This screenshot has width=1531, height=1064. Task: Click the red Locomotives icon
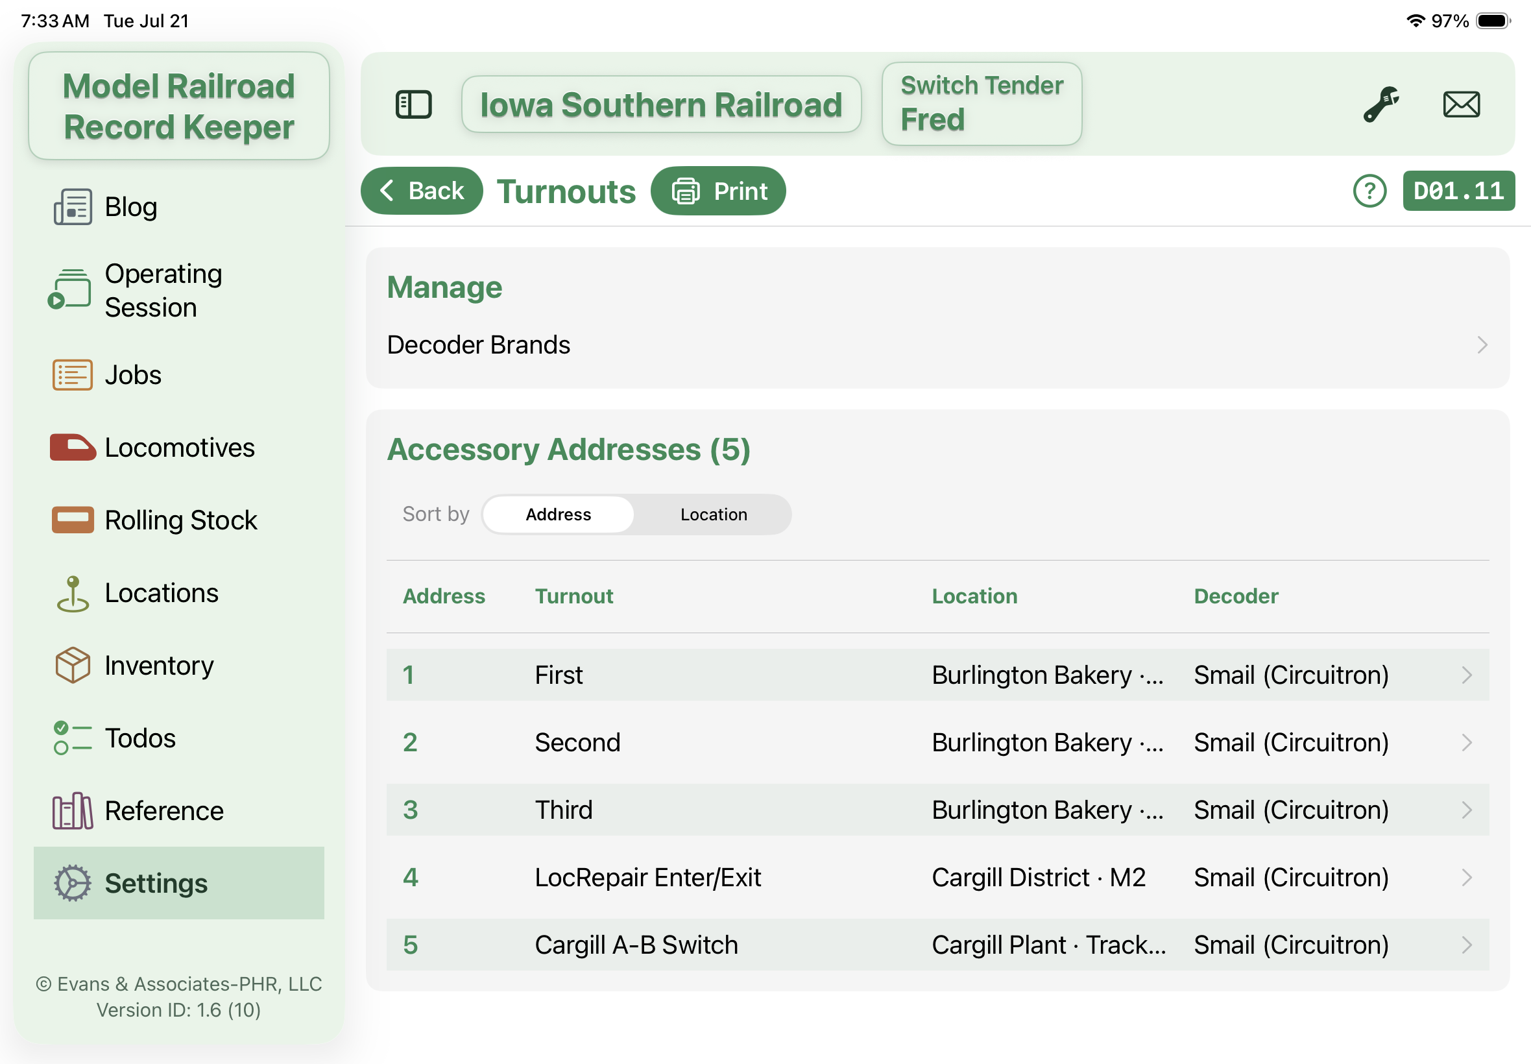[x=72, y=447]
